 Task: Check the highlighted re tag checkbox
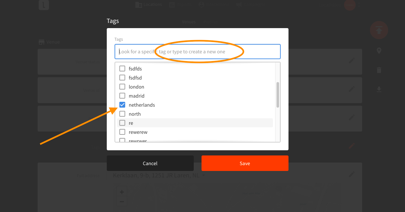pos(122,123)
